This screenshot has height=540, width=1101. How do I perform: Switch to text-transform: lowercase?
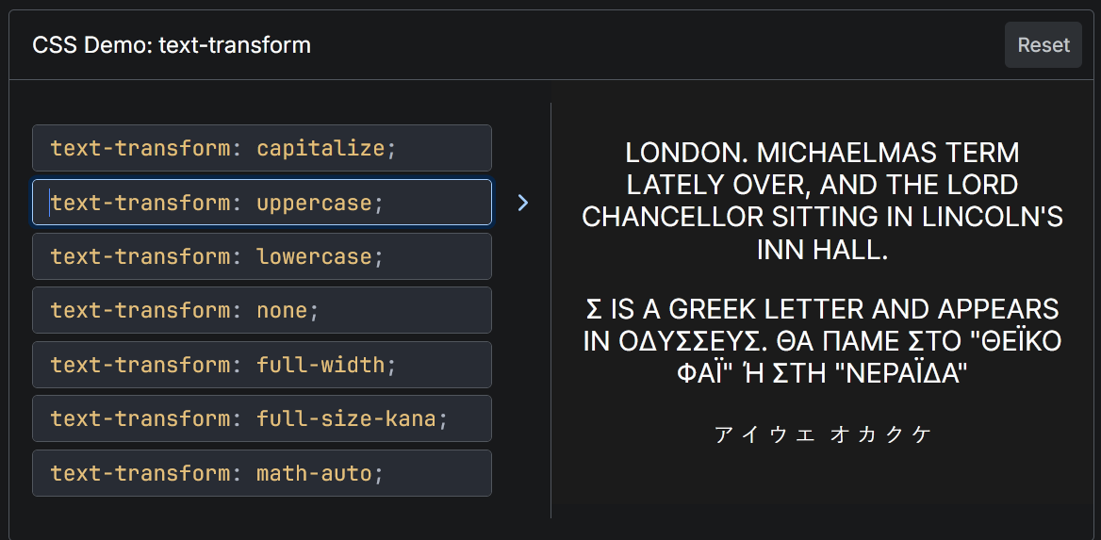click(x=261, y=256)
